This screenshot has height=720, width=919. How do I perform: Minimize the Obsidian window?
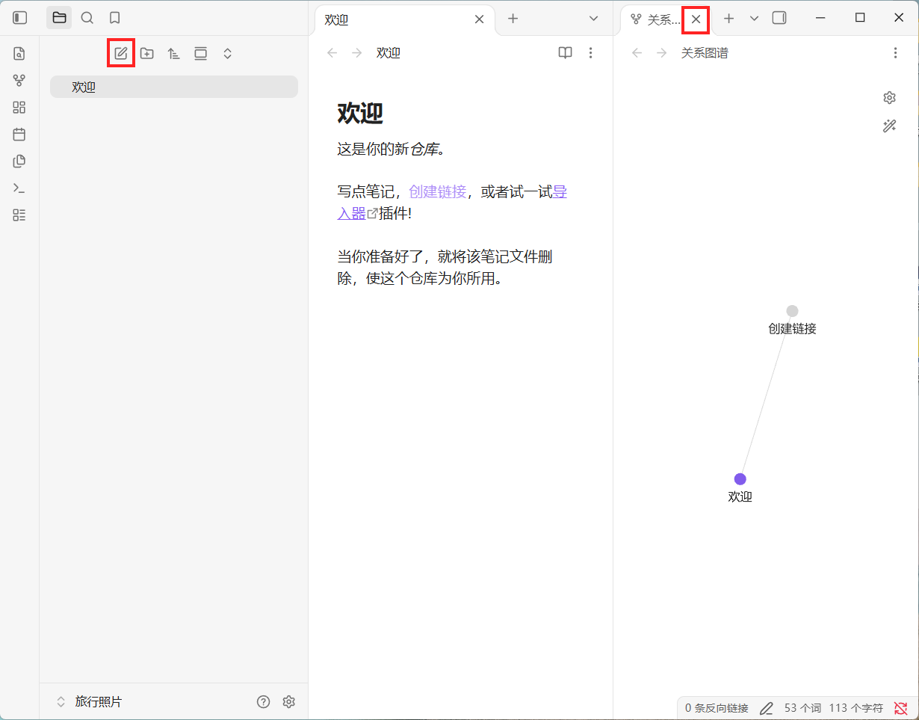coord(821,18)
